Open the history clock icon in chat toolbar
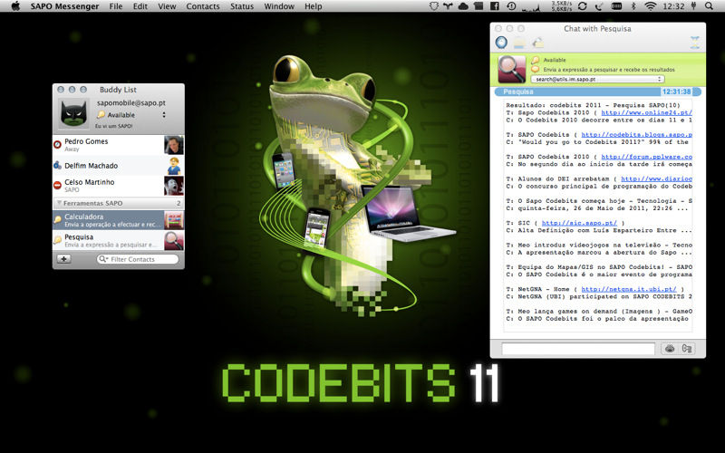 click(501, 43)
